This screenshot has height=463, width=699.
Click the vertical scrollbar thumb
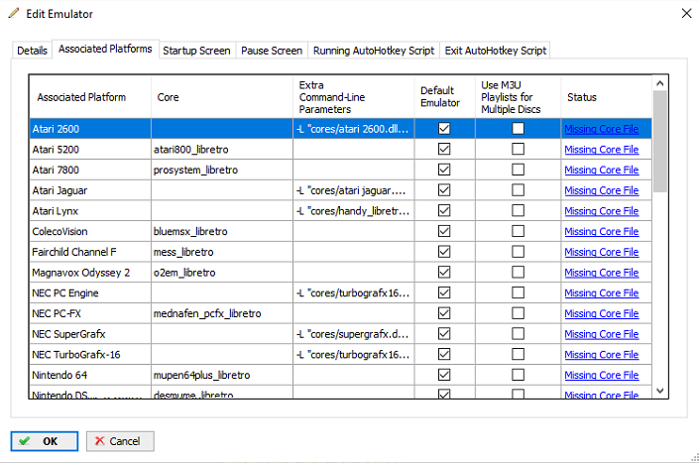pyautogui.click(x=660, y=141)
